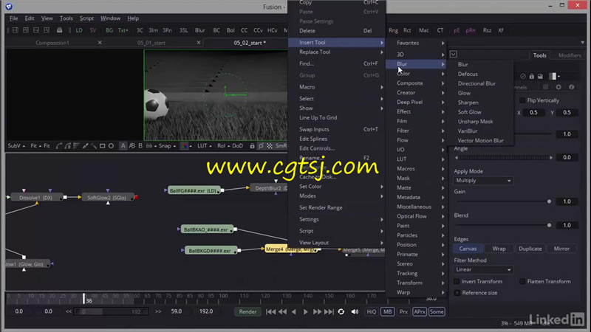The width and height of the screenshot is (591, 332).
Task: Select Vector Motion Blur in the submenu
Action: tap(481, 140)
